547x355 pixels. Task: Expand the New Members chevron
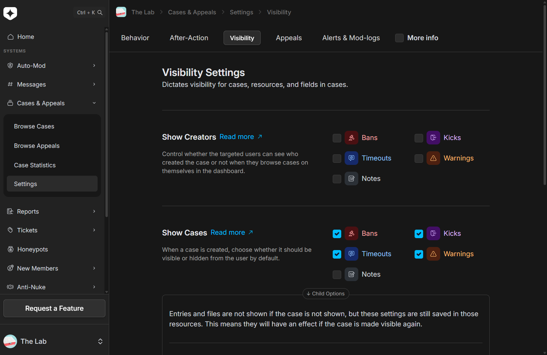click(x=94, y=268)
